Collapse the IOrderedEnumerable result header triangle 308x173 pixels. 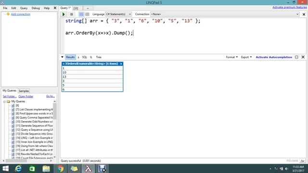pyautogui.click(x=64, y=64)
